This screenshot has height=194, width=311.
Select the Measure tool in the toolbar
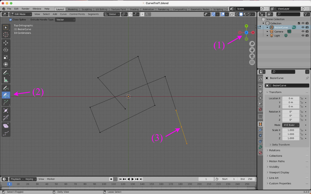(x=6, y=80)
